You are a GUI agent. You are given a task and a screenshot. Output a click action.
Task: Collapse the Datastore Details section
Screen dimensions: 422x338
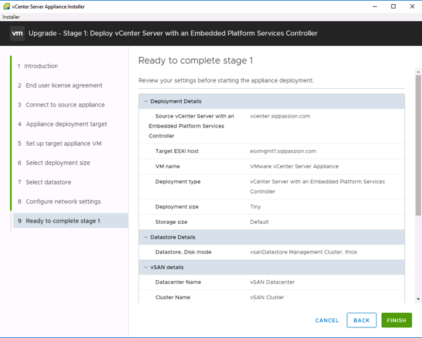pyautogui.click(x=146, y=237)
